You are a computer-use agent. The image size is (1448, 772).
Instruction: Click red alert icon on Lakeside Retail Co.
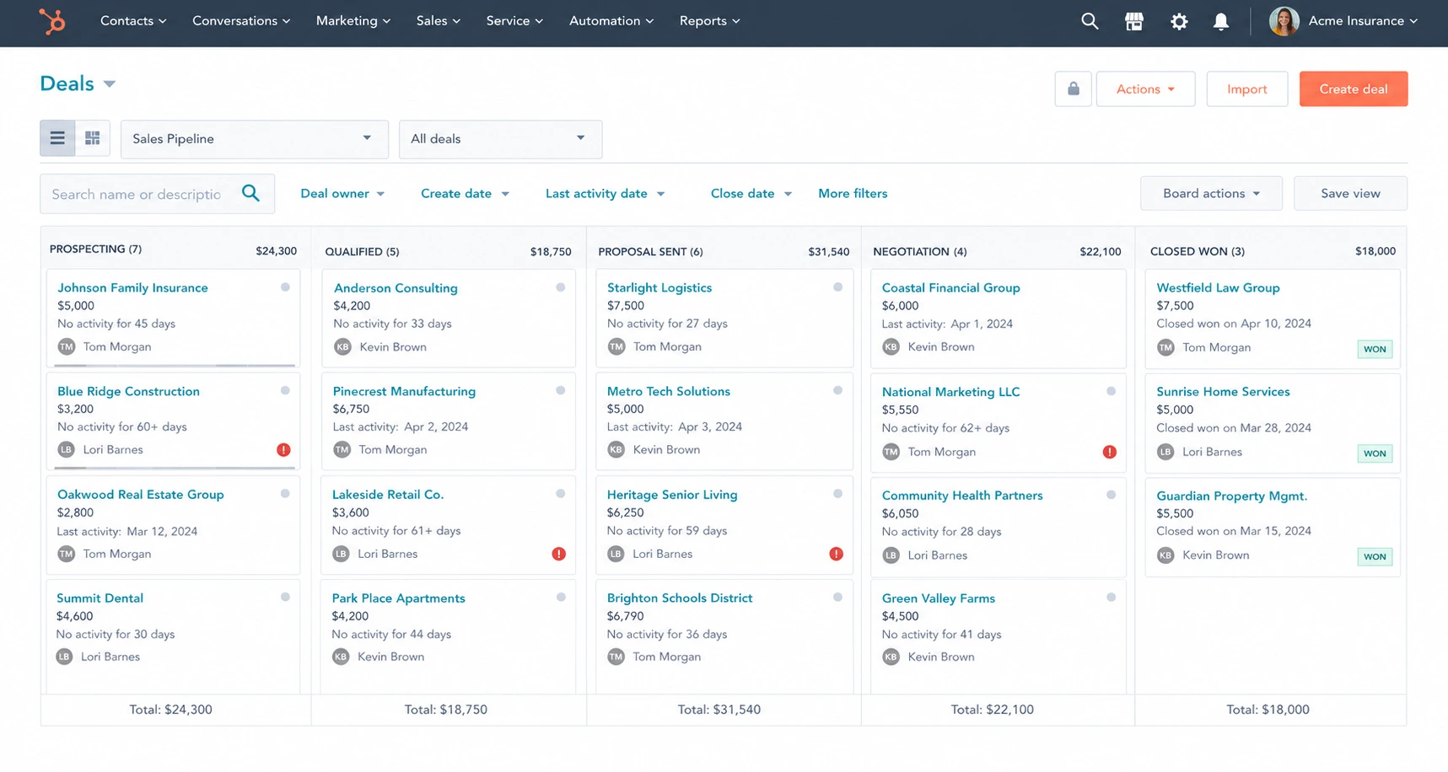coord(558,554)
